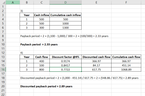Select column A header
The height and width of the screenshot is (96, 145).
pyautogui.click(x=13, y=2)
